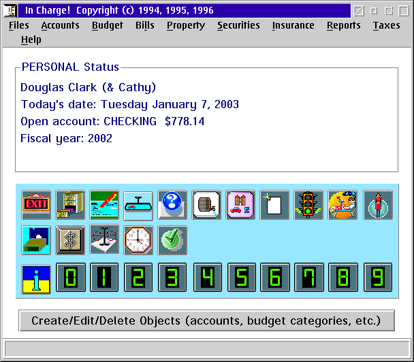Open the house and car property icon
Viewport: 414px width, 362px height.
pyautogui.click(x=240, y=205)
